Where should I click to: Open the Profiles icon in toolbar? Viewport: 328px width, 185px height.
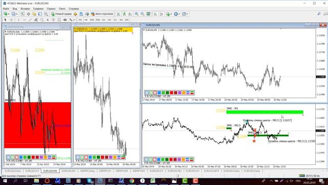click(13, 14)
